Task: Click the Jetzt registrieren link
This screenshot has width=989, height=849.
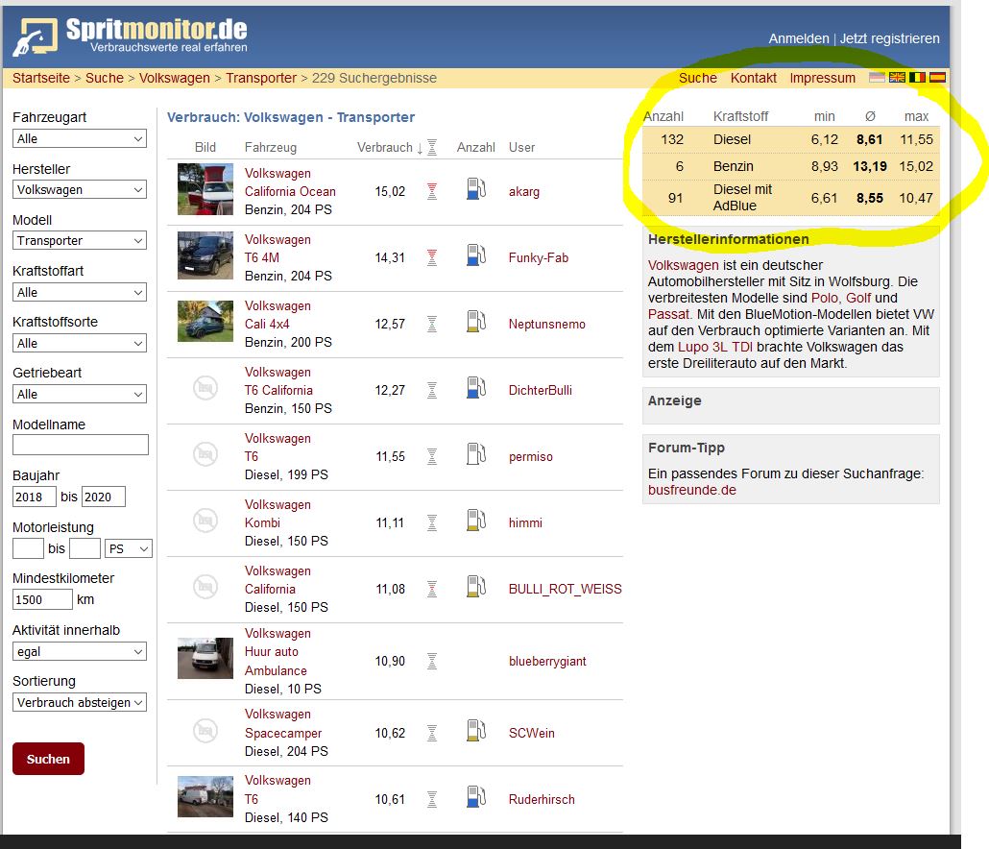Action: [x=889, y=38]
